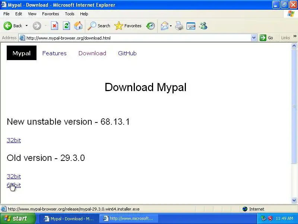
Task: Open the GitHub nav link
Action: 127,53
